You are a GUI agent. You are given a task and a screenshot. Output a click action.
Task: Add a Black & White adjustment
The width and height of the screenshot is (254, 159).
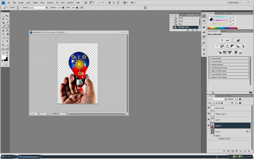pyautogui.click(x=232, y=46)
